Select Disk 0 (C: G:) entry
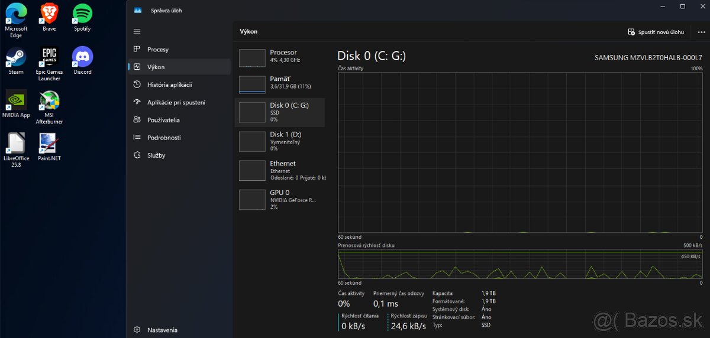The height and width of the screenshot is (338, 710). coord(280,112)
